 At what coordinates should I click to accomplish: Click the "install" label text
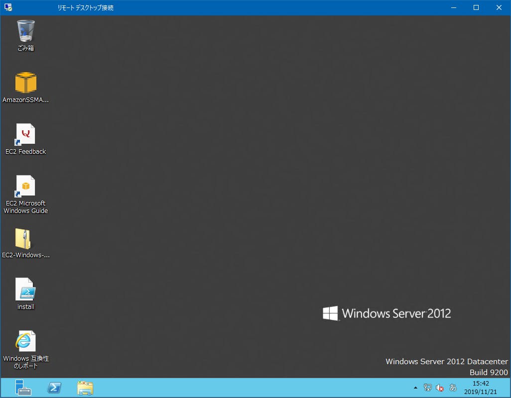[x=26, y=306]
